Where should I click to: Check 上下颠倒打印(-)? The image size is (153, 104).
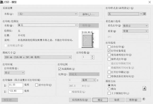(x=109, y=93)
